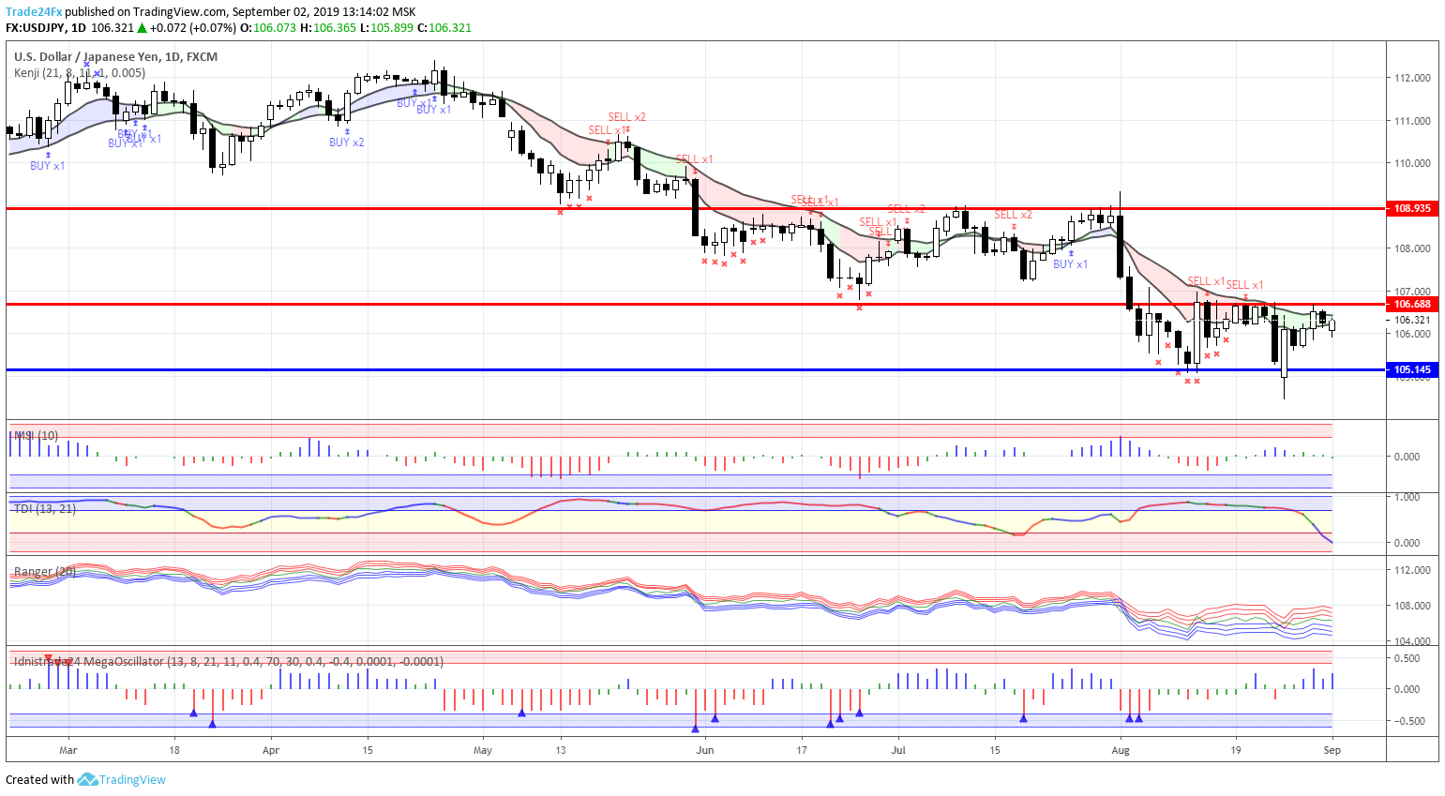Screen dimensions: 1445x796
Task: Click the red down-triangle marker in the MegaOscillator pane
Action: (49, 657)
